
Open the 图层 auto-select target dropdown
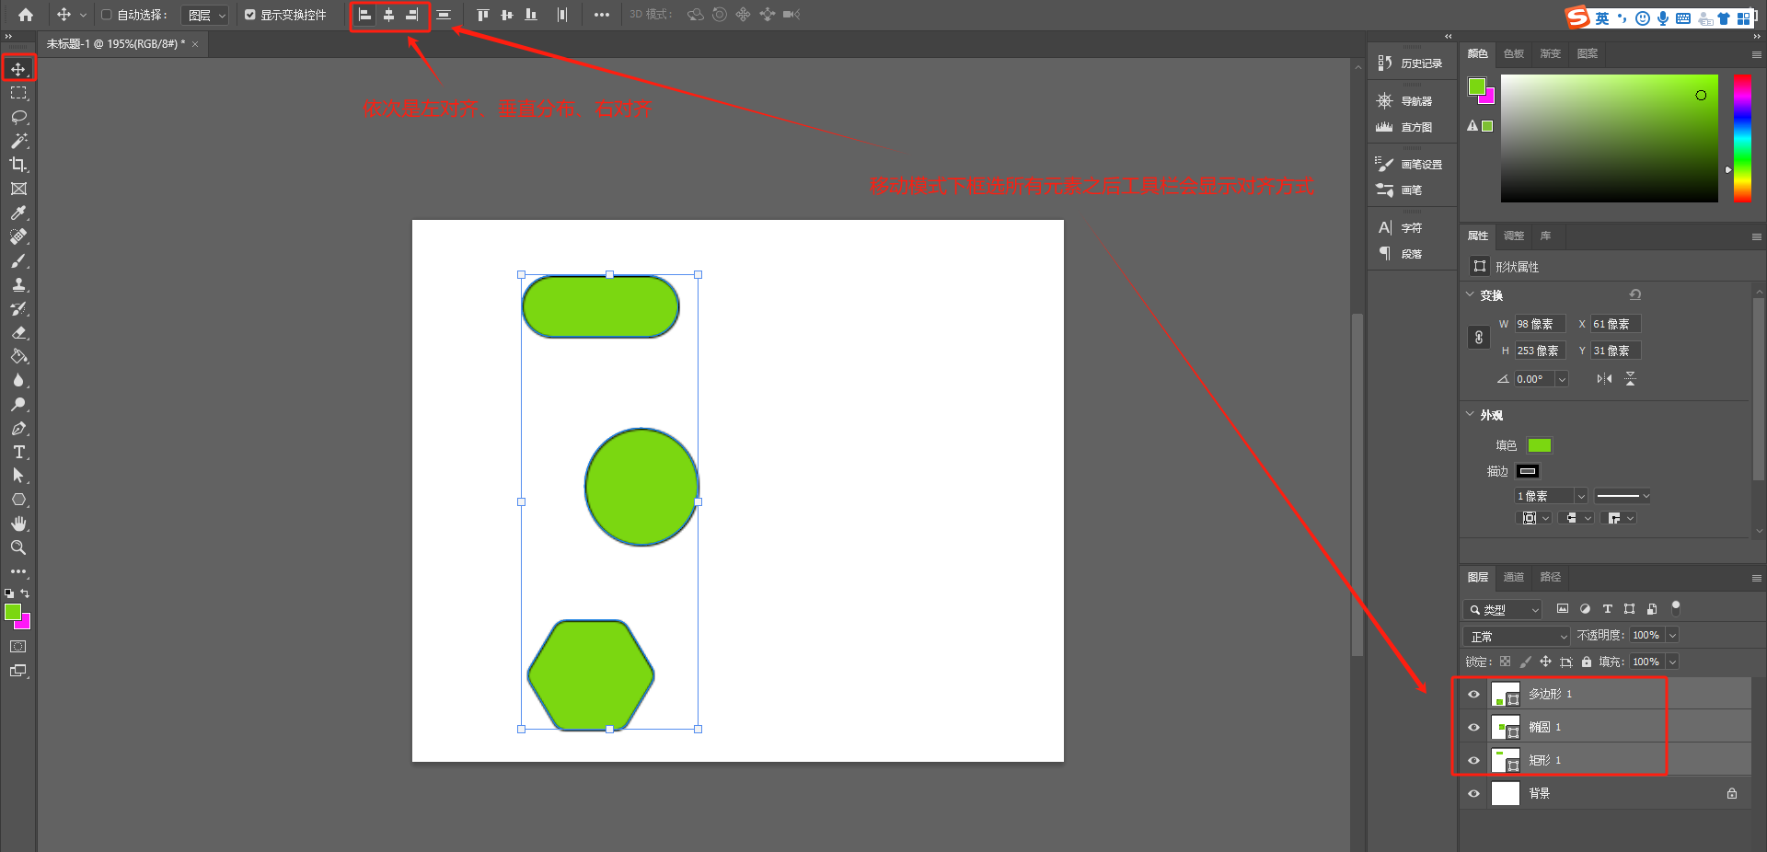204,15
